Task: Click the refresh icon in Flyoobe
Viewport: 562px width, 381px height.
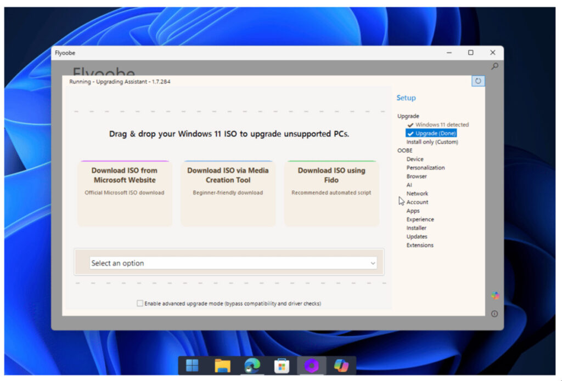Action: [478, 81]
